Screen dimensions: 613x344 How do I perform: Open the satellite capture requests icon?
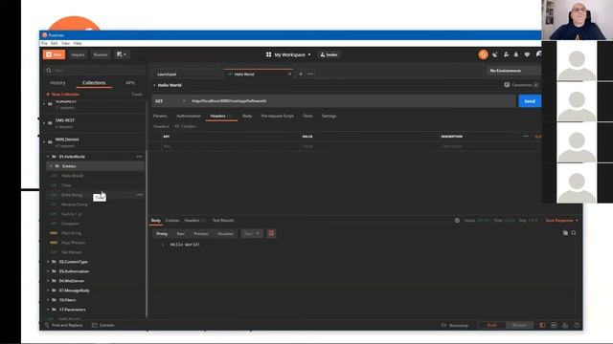click(495, 54)
